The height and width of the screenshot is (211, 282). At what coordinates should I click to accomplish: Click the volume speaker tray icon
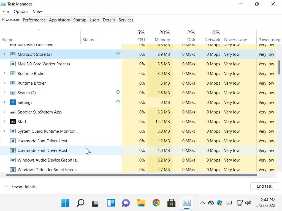click(x=248, y=203)
